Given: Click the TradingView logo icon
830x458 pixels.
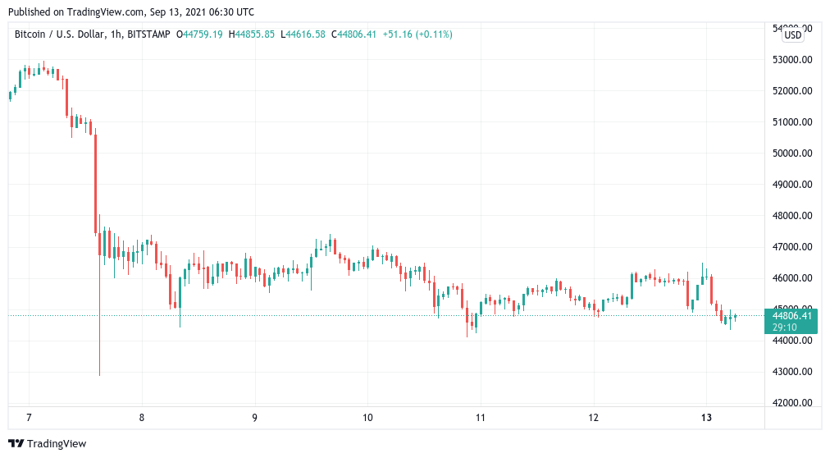Looking at the screenshot, I should pyautogui.click(x=16, y=444).
